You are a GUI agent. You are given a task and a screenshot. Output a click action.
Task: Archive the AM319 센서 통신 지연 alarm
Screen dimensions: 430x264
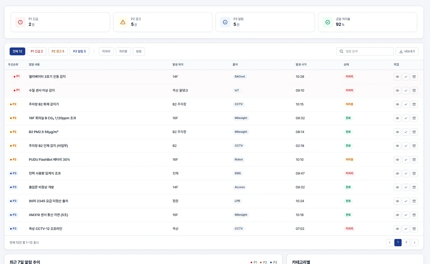coord(414,215)
